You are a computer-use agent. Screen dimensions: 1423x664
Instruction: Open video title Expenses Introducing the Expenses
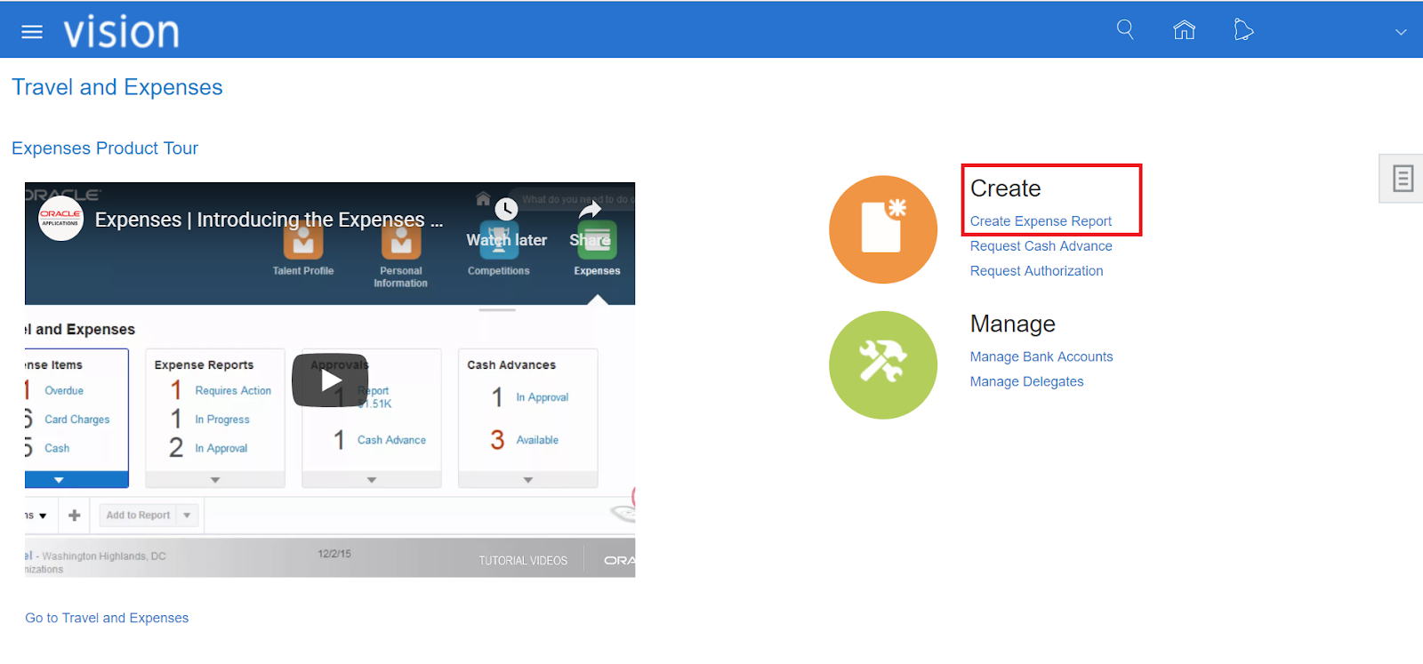click(269, 220)
